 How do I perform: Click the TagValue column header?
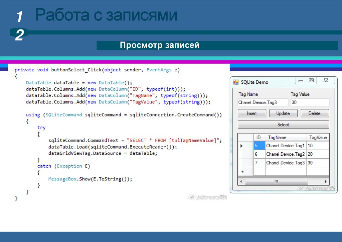coord(318,138)
